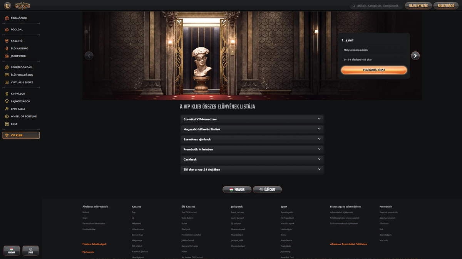
Task: Open Élő Kaszinó via its sidebar icon
Action: 7,48
